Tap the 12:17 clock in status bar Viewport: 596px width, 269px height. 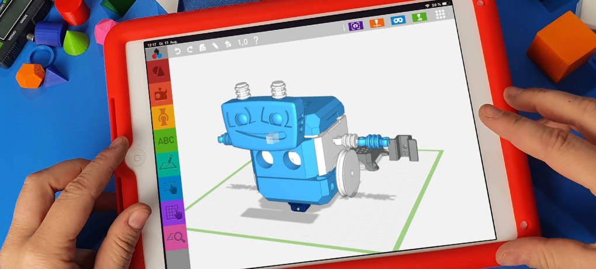151,46
